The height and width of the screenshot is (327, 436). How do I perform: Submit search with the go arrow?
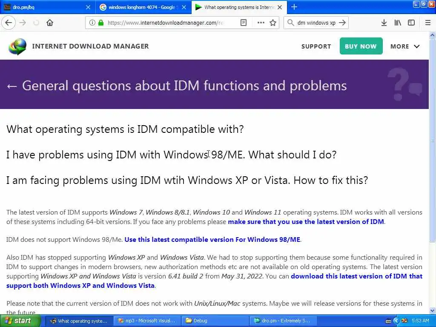(342, 23)
